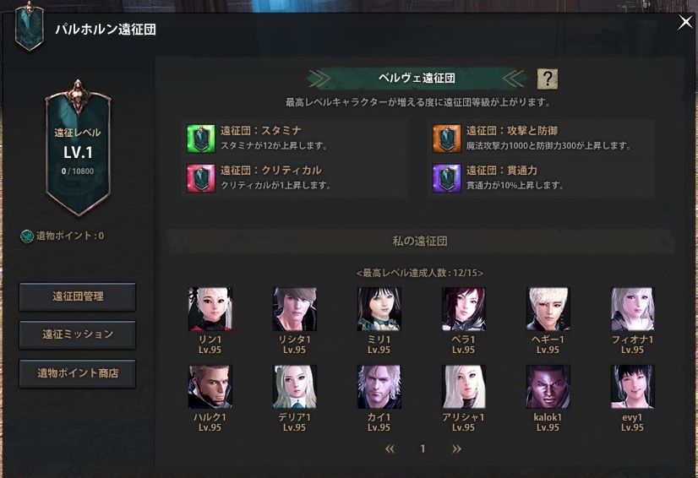Go to previous character page with « arrow
The width and height of the screenshot is (698, 478).
(x=390, y=448)
